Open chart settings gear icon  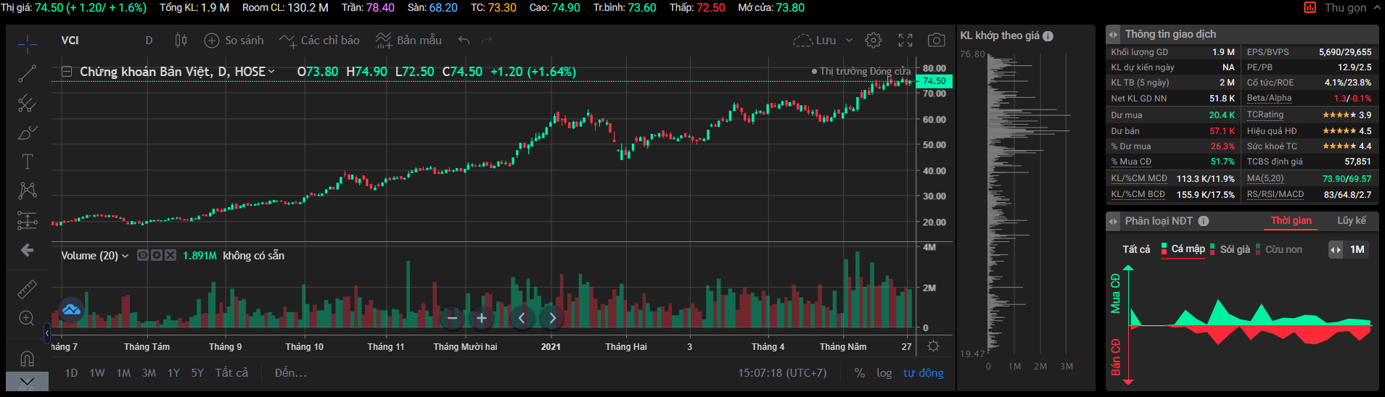(x=874, y=41)
